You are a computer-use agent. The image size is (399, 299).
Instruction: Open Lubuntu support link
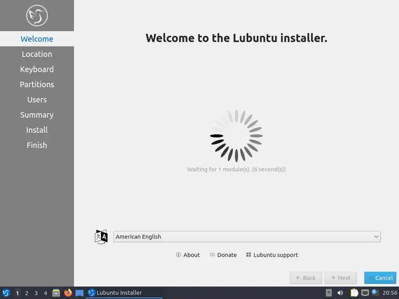[x=272, y=255]
